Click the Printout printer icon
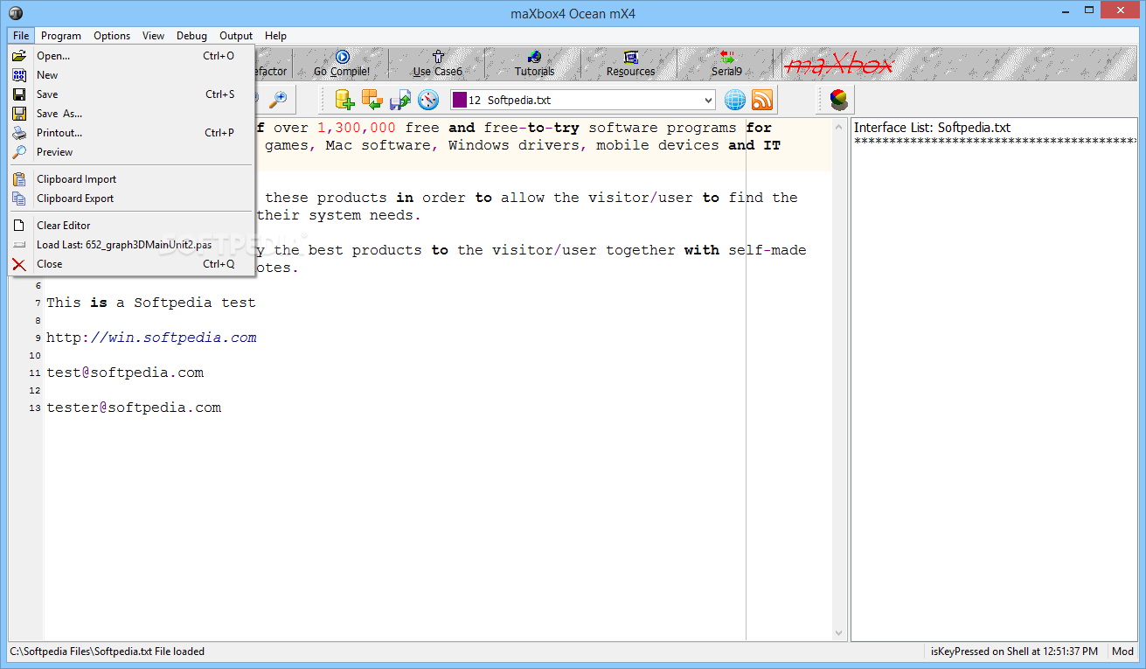 pyautogui.click(x=19, y=133)
